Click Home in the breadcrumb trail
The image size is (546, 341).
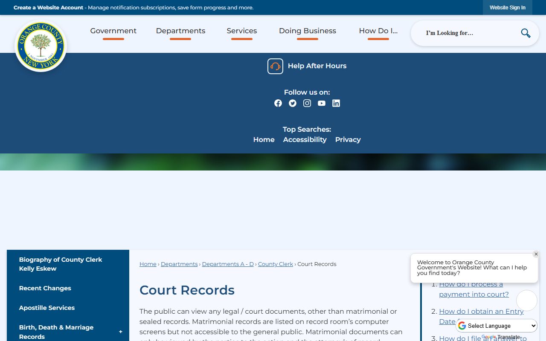(x=148, y=264)
